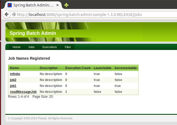Click Launchable true in job2 row
This screenshot has height=125, width=177.
[97, 80]
